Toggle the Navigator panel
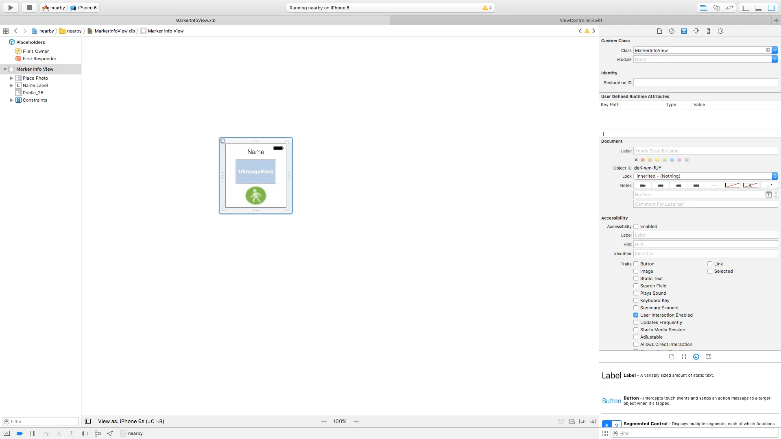This screenshot has height=439, width=781. click(x=746, y=8)
